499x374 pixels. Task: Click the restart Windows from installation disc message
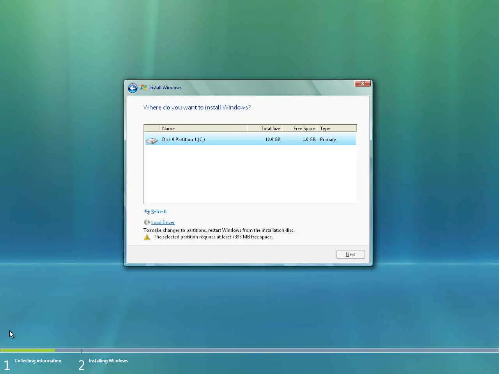click(x=219, y=230)
